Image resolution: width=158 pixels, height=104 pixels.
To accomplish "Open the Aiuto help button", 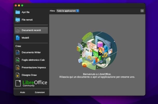I will [x=23, y=92].
